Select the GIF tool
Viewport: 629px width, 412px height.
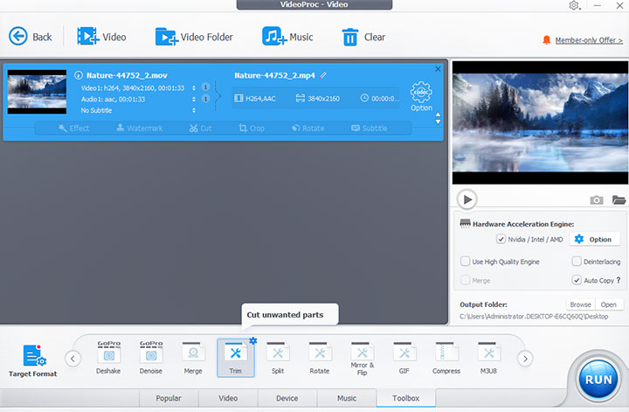(404, 358)
